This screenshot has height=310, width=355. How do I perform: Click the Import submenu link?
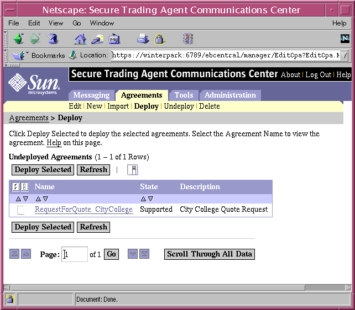point(118,106)
